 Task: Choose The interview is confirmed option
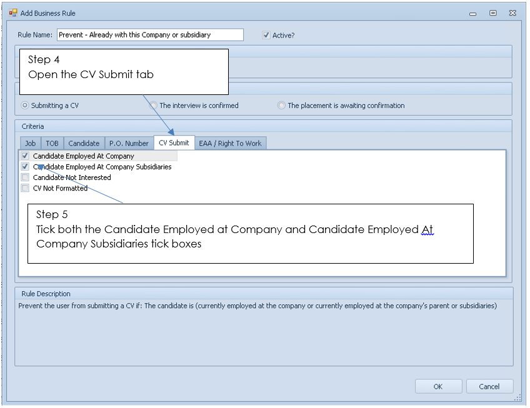click(154, 106)
